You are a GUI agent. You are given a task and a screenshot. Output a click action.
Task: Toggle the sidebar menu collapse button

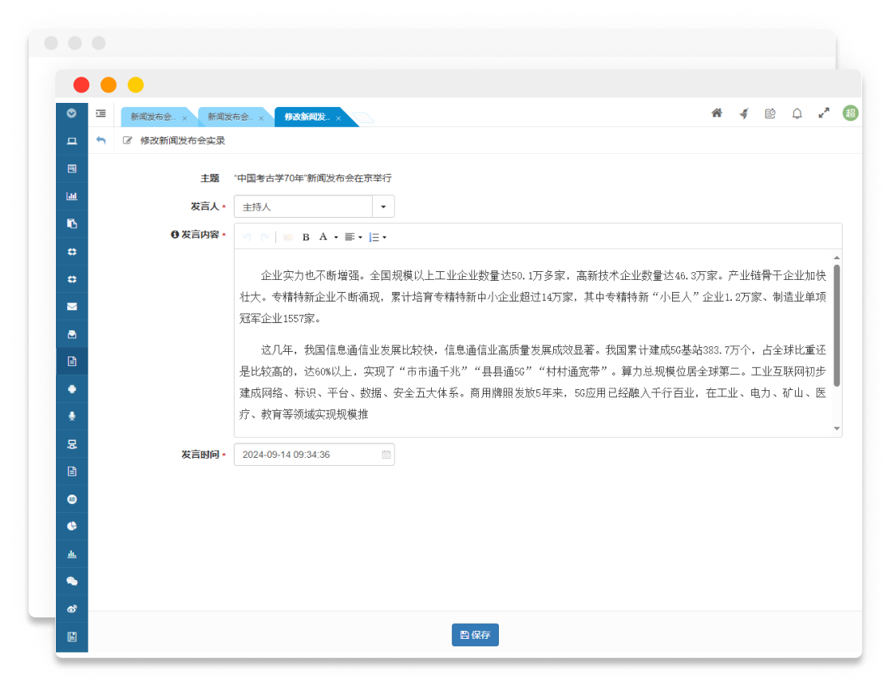click(x=101, y=113)
